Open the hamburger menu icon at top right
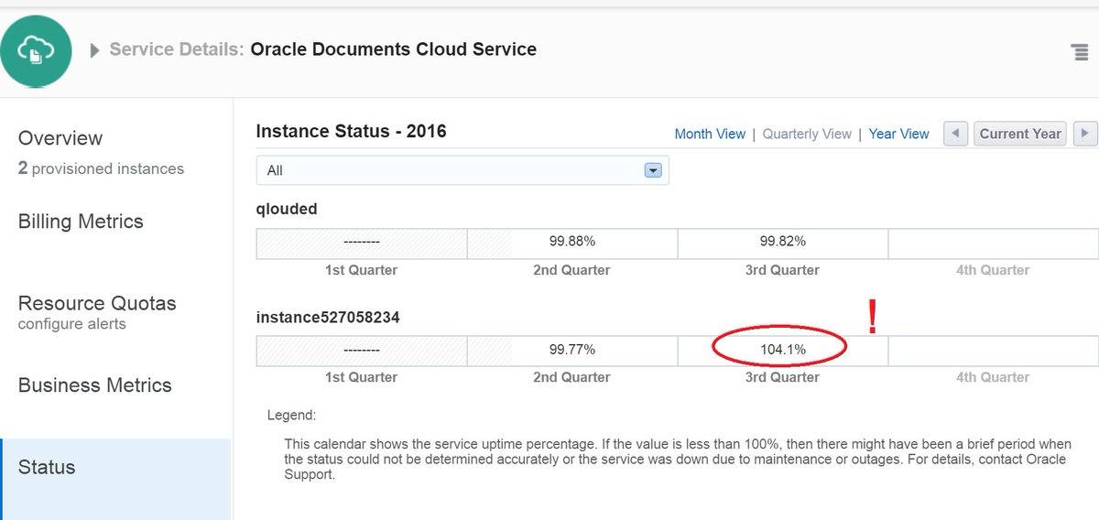Viewport: 1099px width, 520px height. 1080,52
